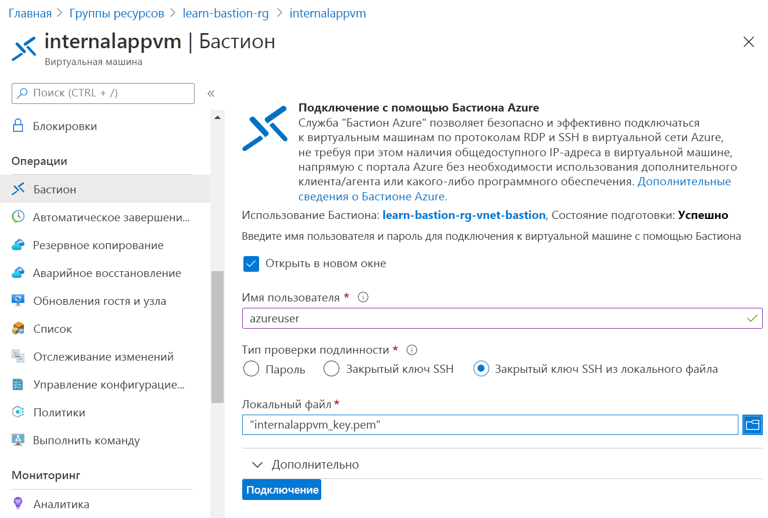Click the Политики icon
The height and width of the screenshot is (518, 768).
point(18,412)
